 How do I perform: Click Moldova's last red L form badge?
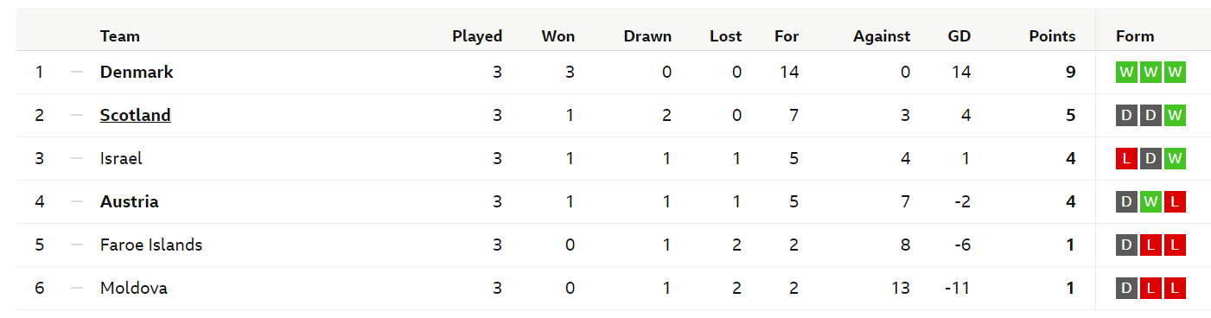pos(1175,289)
